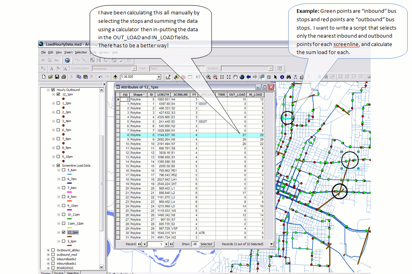Uncheck the 12_1pm layer under Hourly Outbound
Screen dimensions: 412x274
point(58,95)
